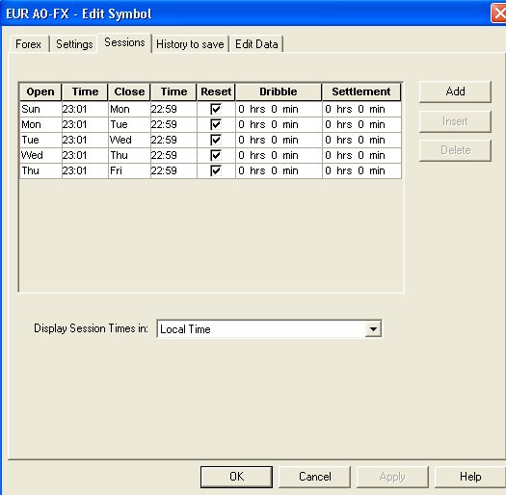506x495 pixels.
Task: Toggle Reset checkbox in the Mon open row
Action: [216, 124]
